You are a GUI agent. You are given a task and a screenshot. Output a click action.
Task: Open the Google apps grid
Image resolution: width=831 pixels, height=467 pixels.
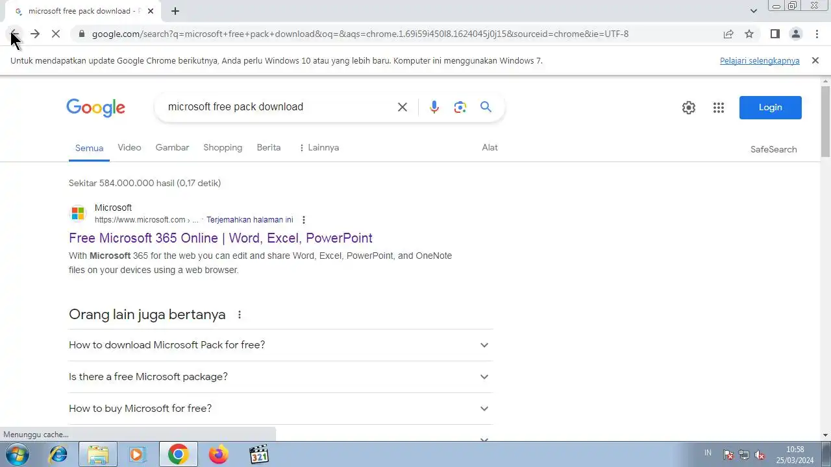pyautogui.click(x=718, y=108)
